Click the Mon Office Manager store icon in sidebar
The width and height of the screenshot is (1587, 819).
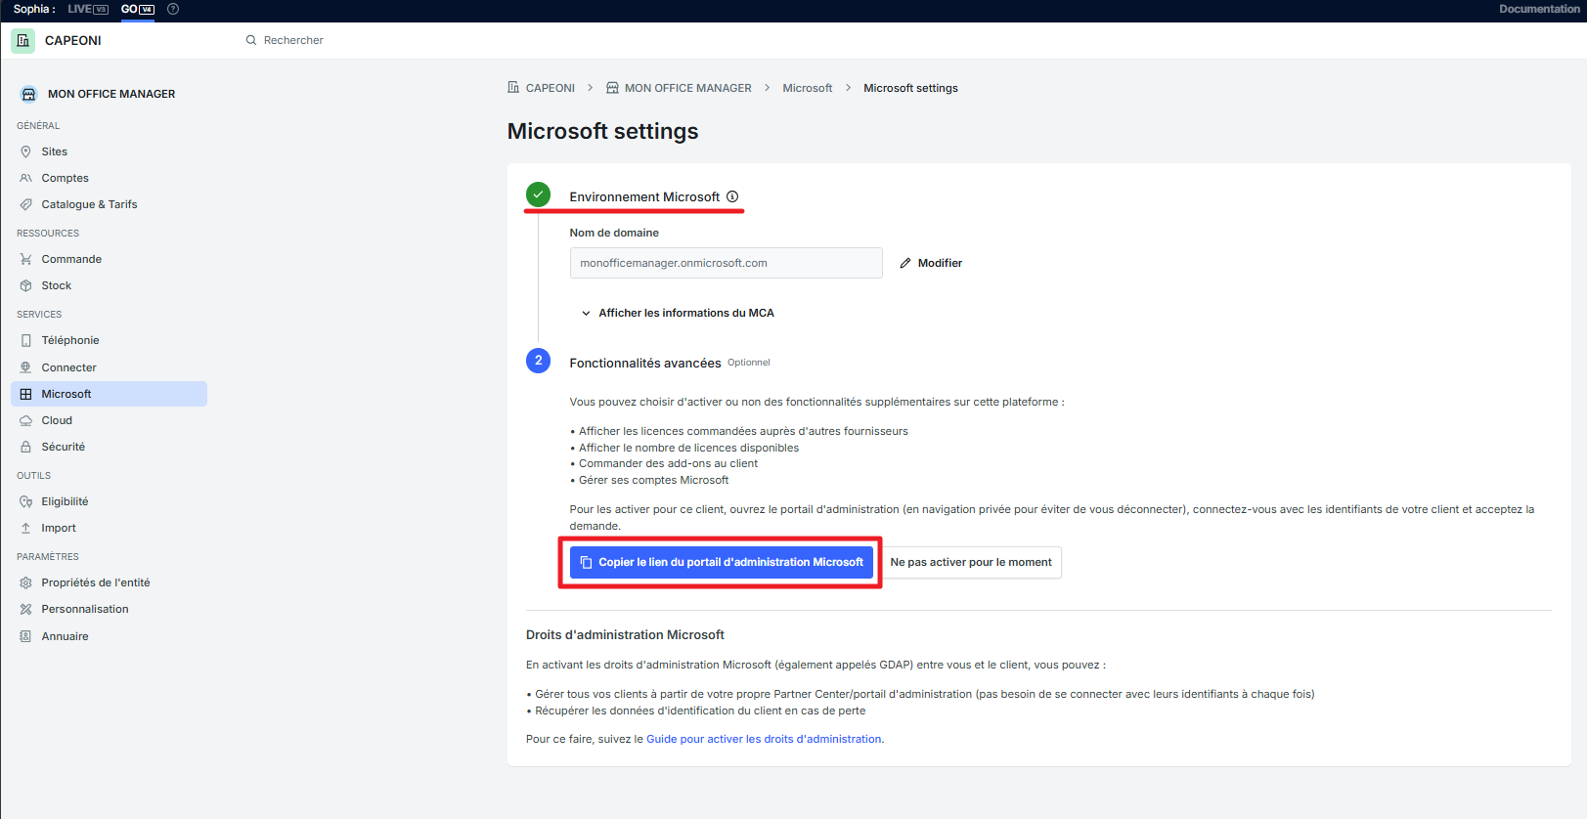click(x=28, y=94)
